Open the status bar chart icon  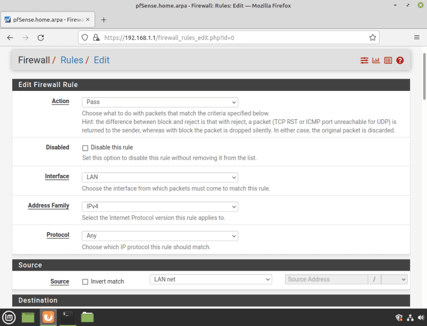point(376,60)
